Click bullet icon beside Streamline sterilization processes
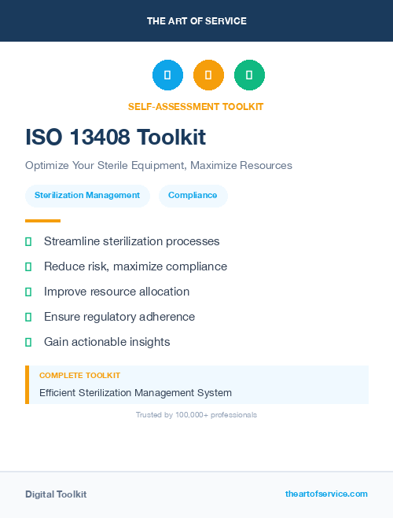393x518 pixels. (28, 241)
